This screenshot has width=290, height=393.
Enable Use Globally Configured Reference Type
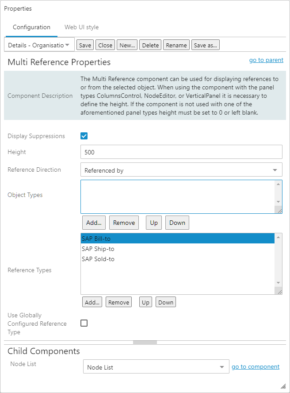coord(84,323)
